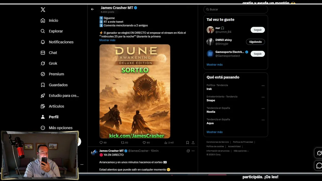Click @JamesCrasher handle in second tweet
322x181 pixels.
(x=138, y=151)
